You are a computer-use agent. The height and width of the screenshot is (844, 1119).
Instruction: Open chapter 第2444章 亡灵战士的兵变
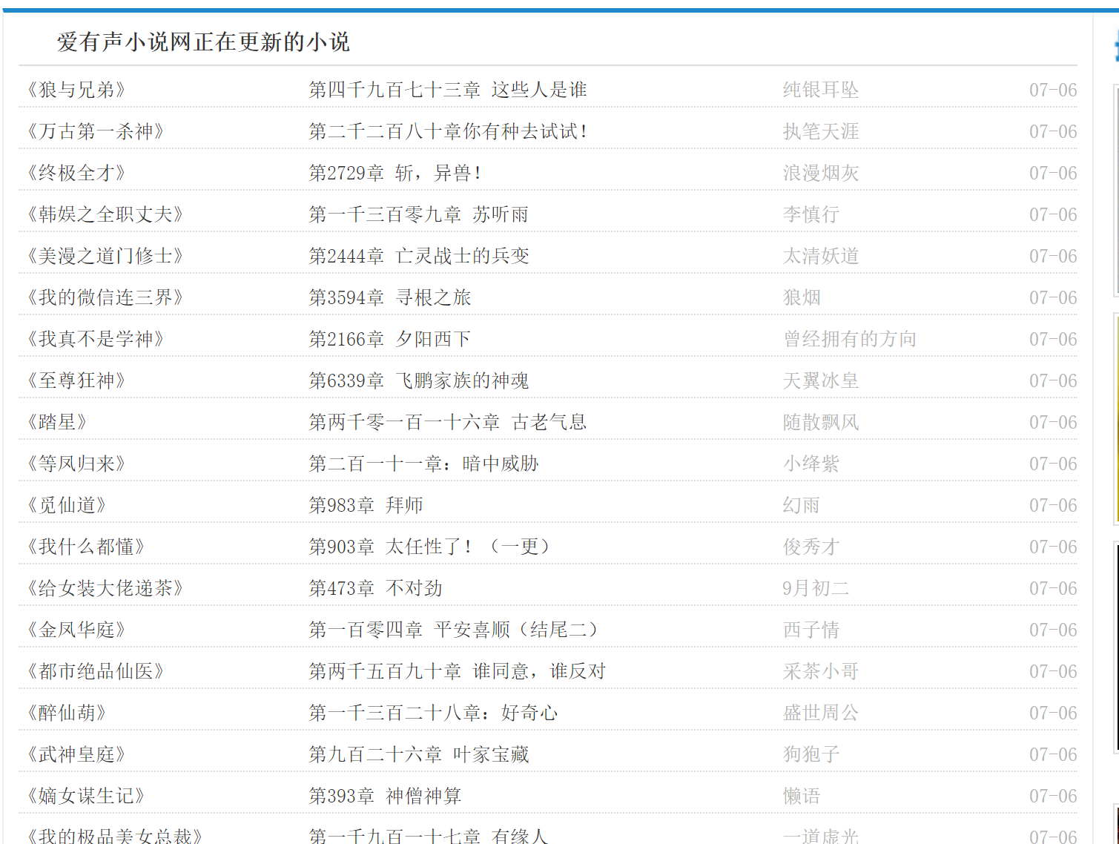pyautogui.click(x=419, y=256)
